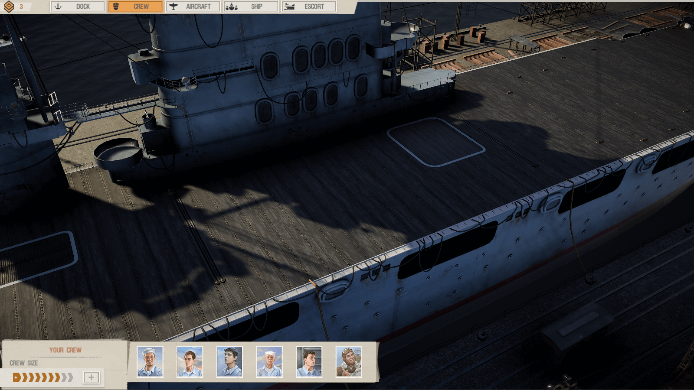Switch to the Aircraft tab
Screen dimensions: 694x390
(x=193, y=6)
